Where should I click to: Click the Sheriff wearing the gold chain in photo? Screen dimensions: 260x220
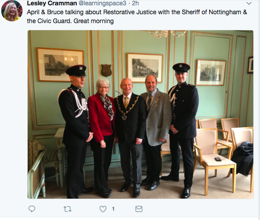pos(130,135)
